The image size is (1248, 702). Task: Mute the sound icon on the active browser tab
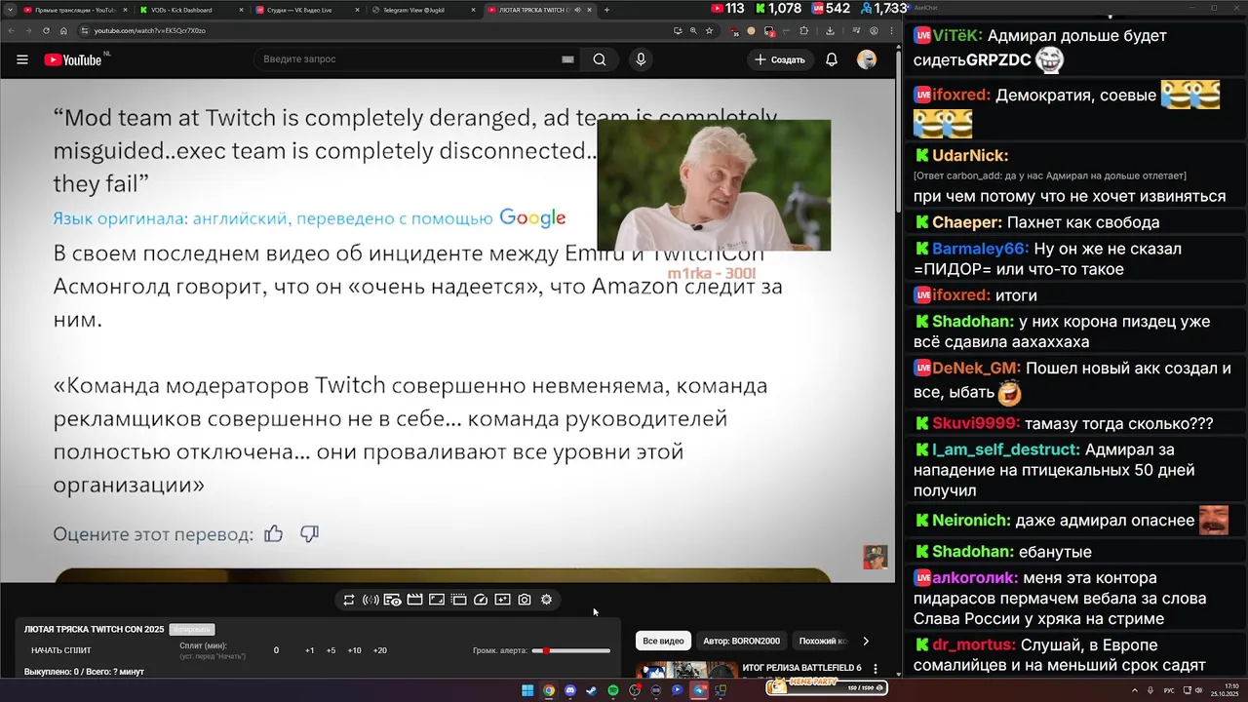coord(577,10)
